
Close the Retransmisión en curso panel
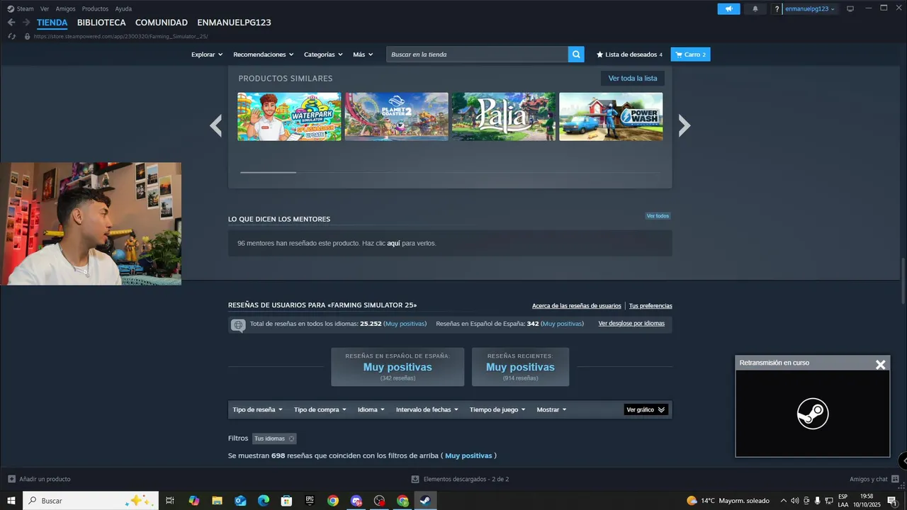pyautogui.click(x=880, y=364)
